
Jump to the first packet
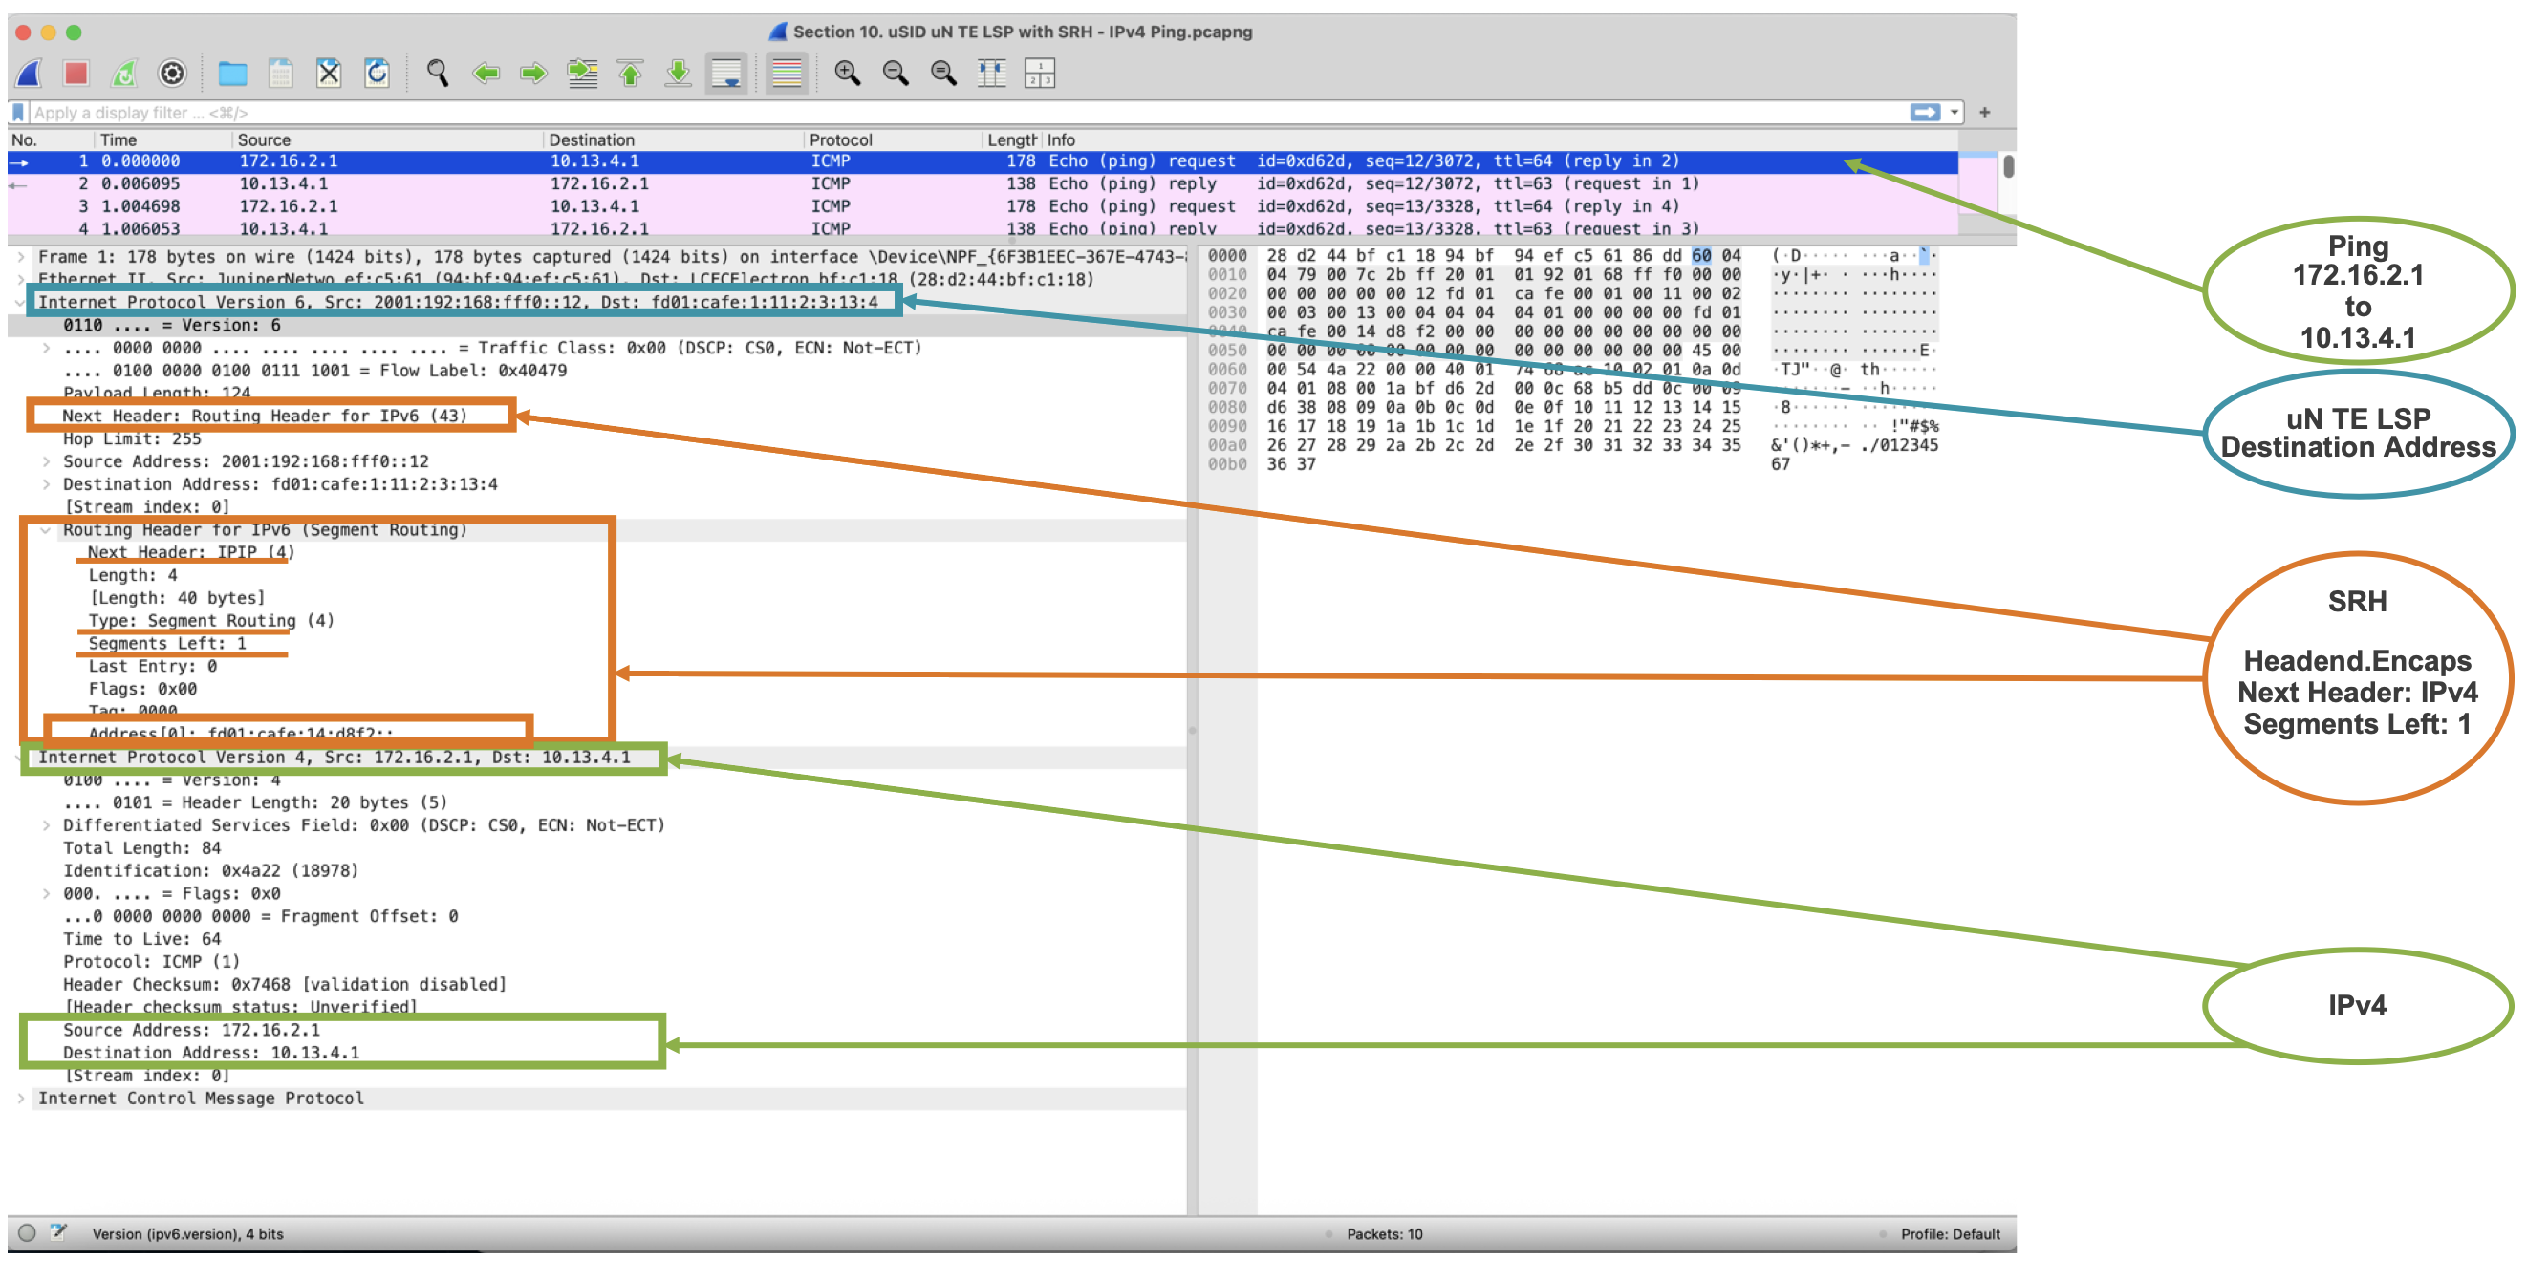pos(630,74)
